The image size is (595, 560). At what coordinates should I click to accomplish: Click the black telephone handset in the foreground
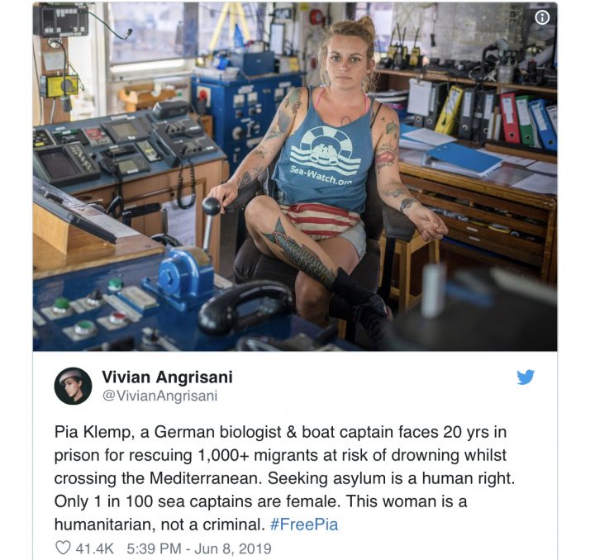[x=246, y=306]
